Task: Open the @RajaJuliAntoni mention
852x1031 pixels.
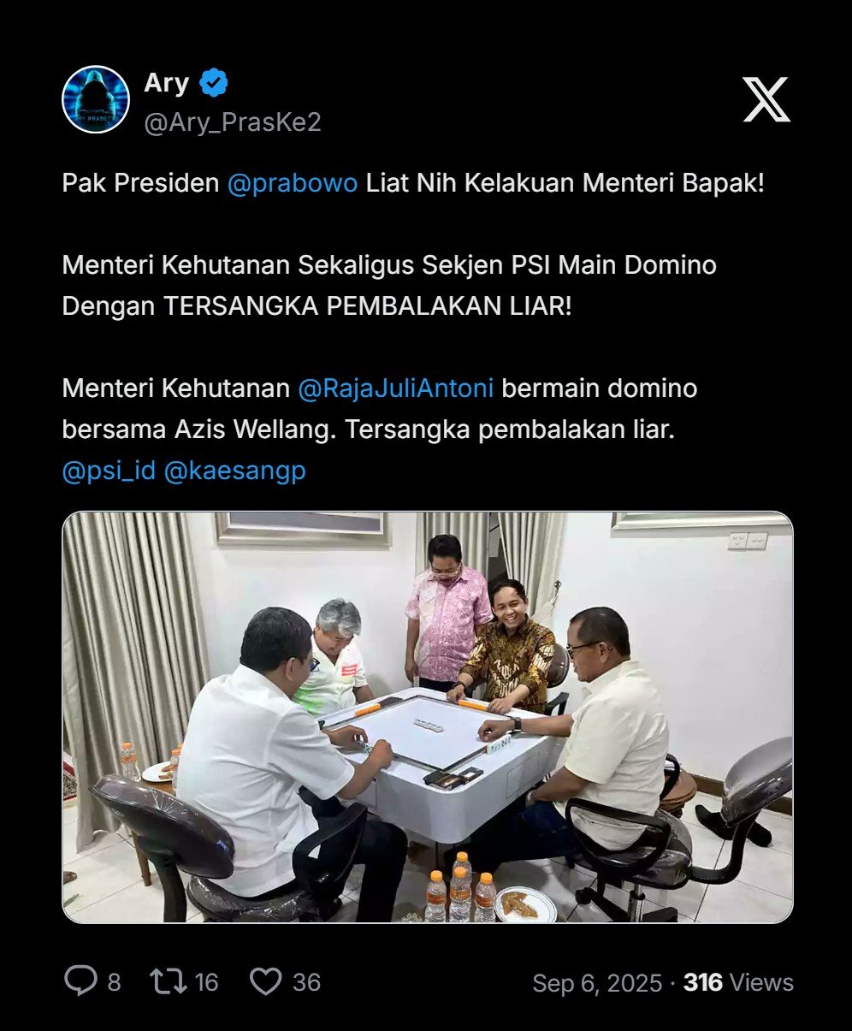Action: (x=396, y=388)
